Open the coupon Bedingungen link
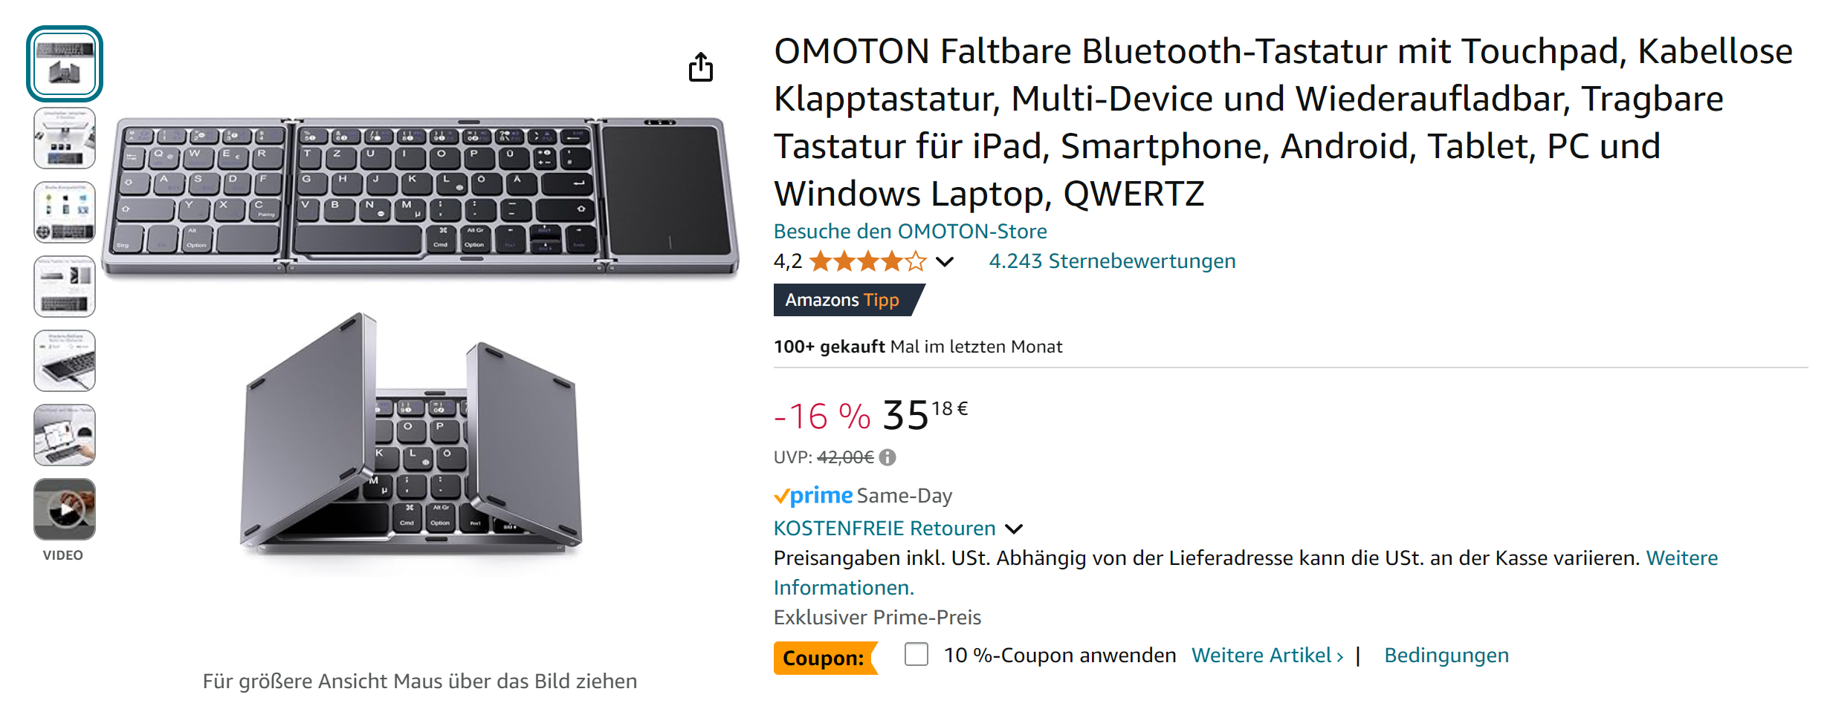 [x=1446, y=656]
